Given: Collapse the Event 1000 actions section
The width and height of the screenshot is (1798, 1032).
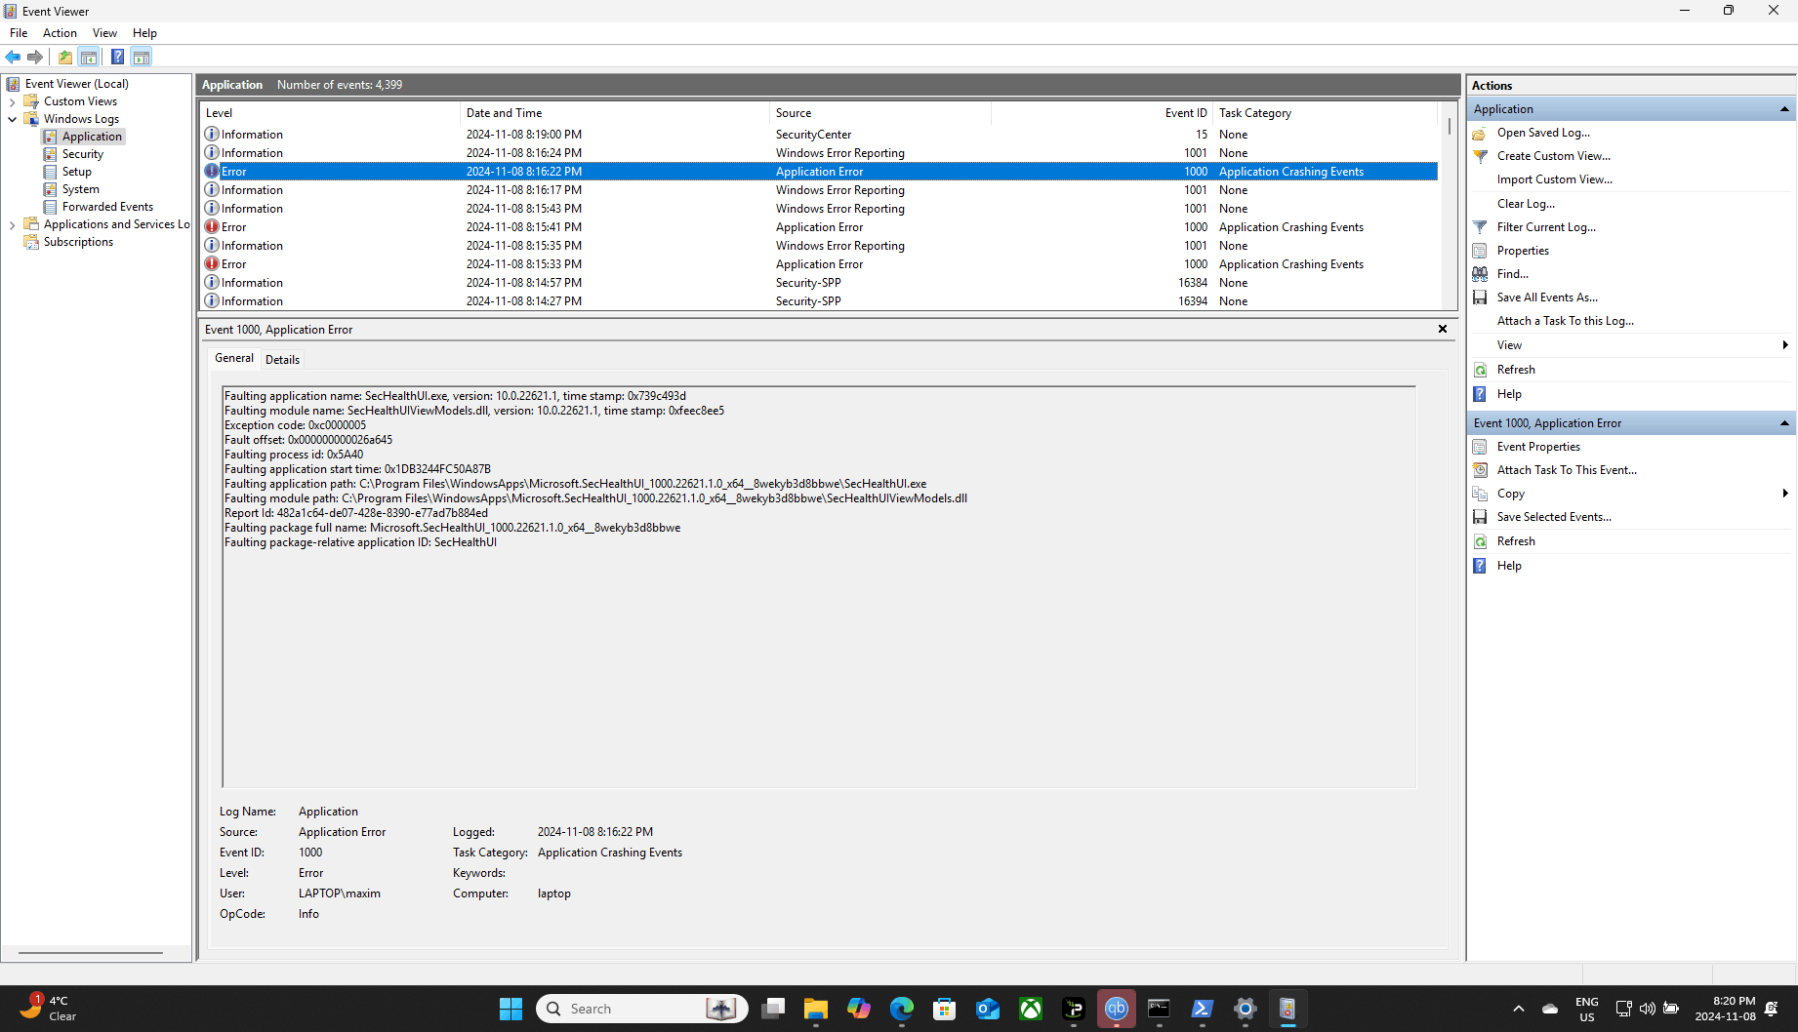Looking at the screenshot, I should 1784,423.
